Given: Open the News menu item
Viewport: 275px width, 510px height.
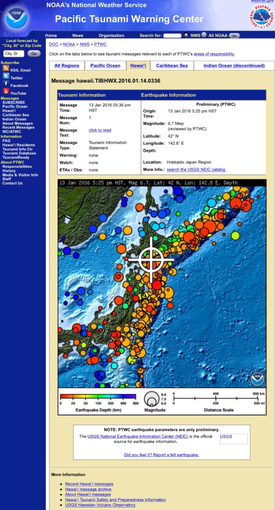Looking at the screenshot, I should point(78,35).
